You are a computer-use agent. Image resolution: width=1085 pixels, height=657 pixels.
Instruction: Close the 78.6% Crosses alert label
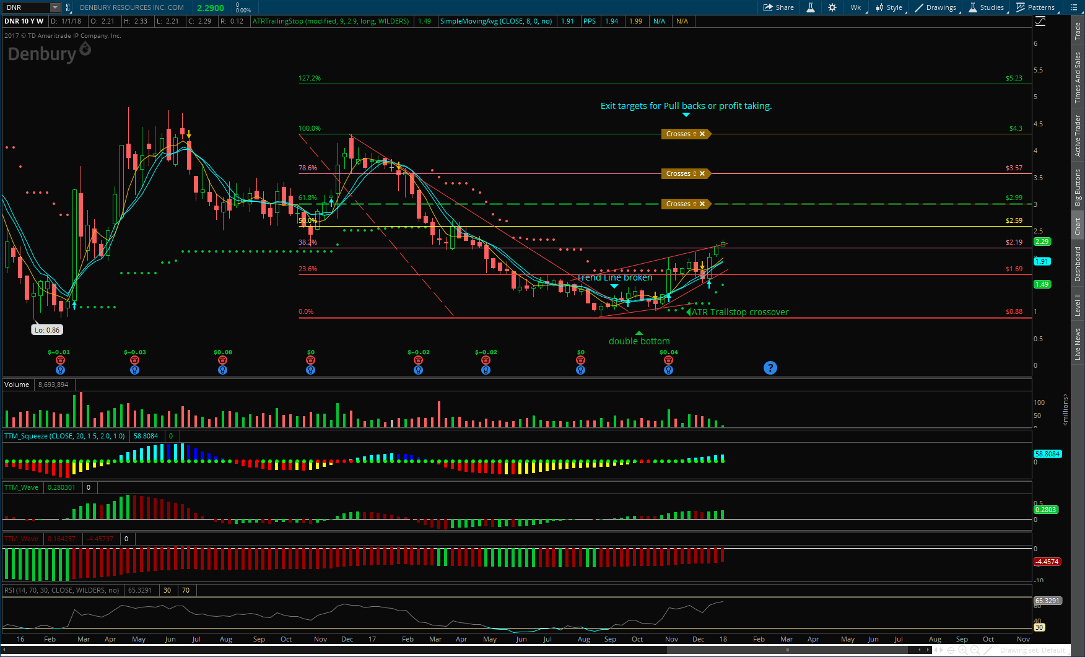pyautogui.click(x=702, y=173)
